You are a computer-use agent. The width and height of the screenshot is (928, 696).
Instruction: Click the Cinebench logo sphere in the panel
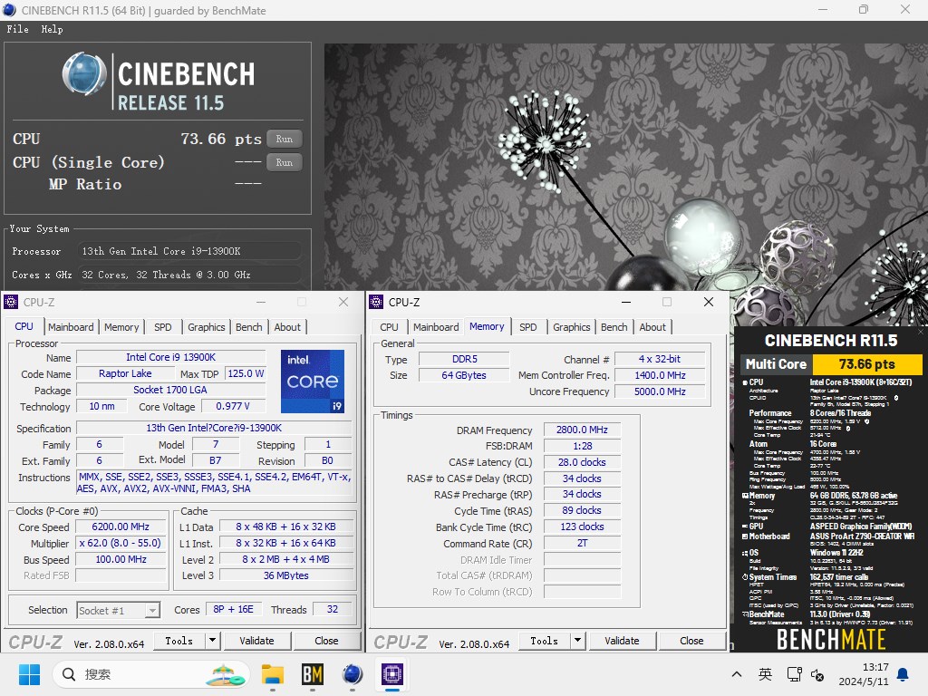pyautogui.click(x=84, y=74)
